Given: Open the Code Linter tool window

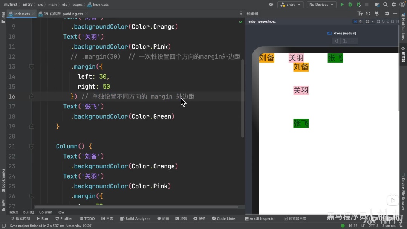Looking at the screenshot, I should 224,218.
